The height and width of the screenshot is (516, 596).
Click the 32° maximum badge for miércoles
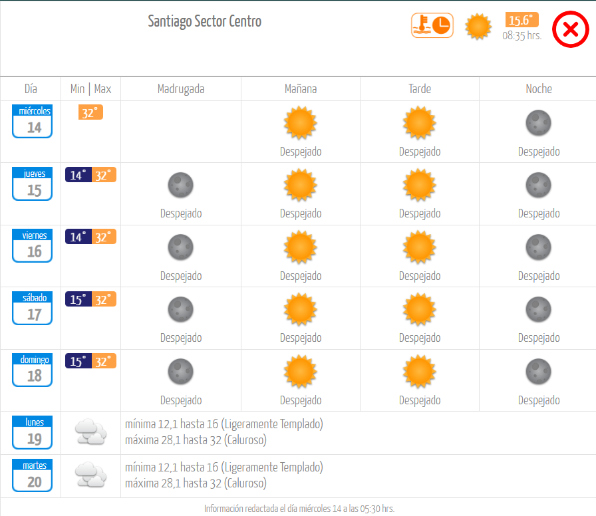90,112
